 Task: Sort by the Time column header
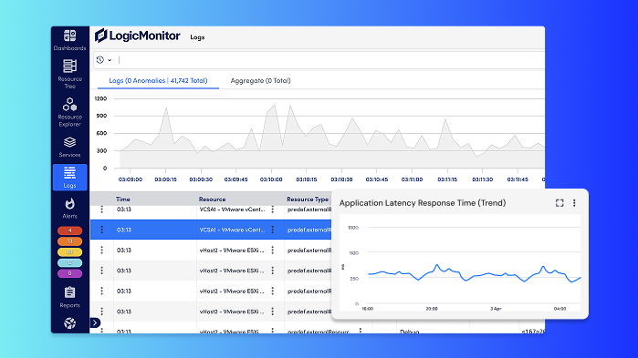click(123, 199)
